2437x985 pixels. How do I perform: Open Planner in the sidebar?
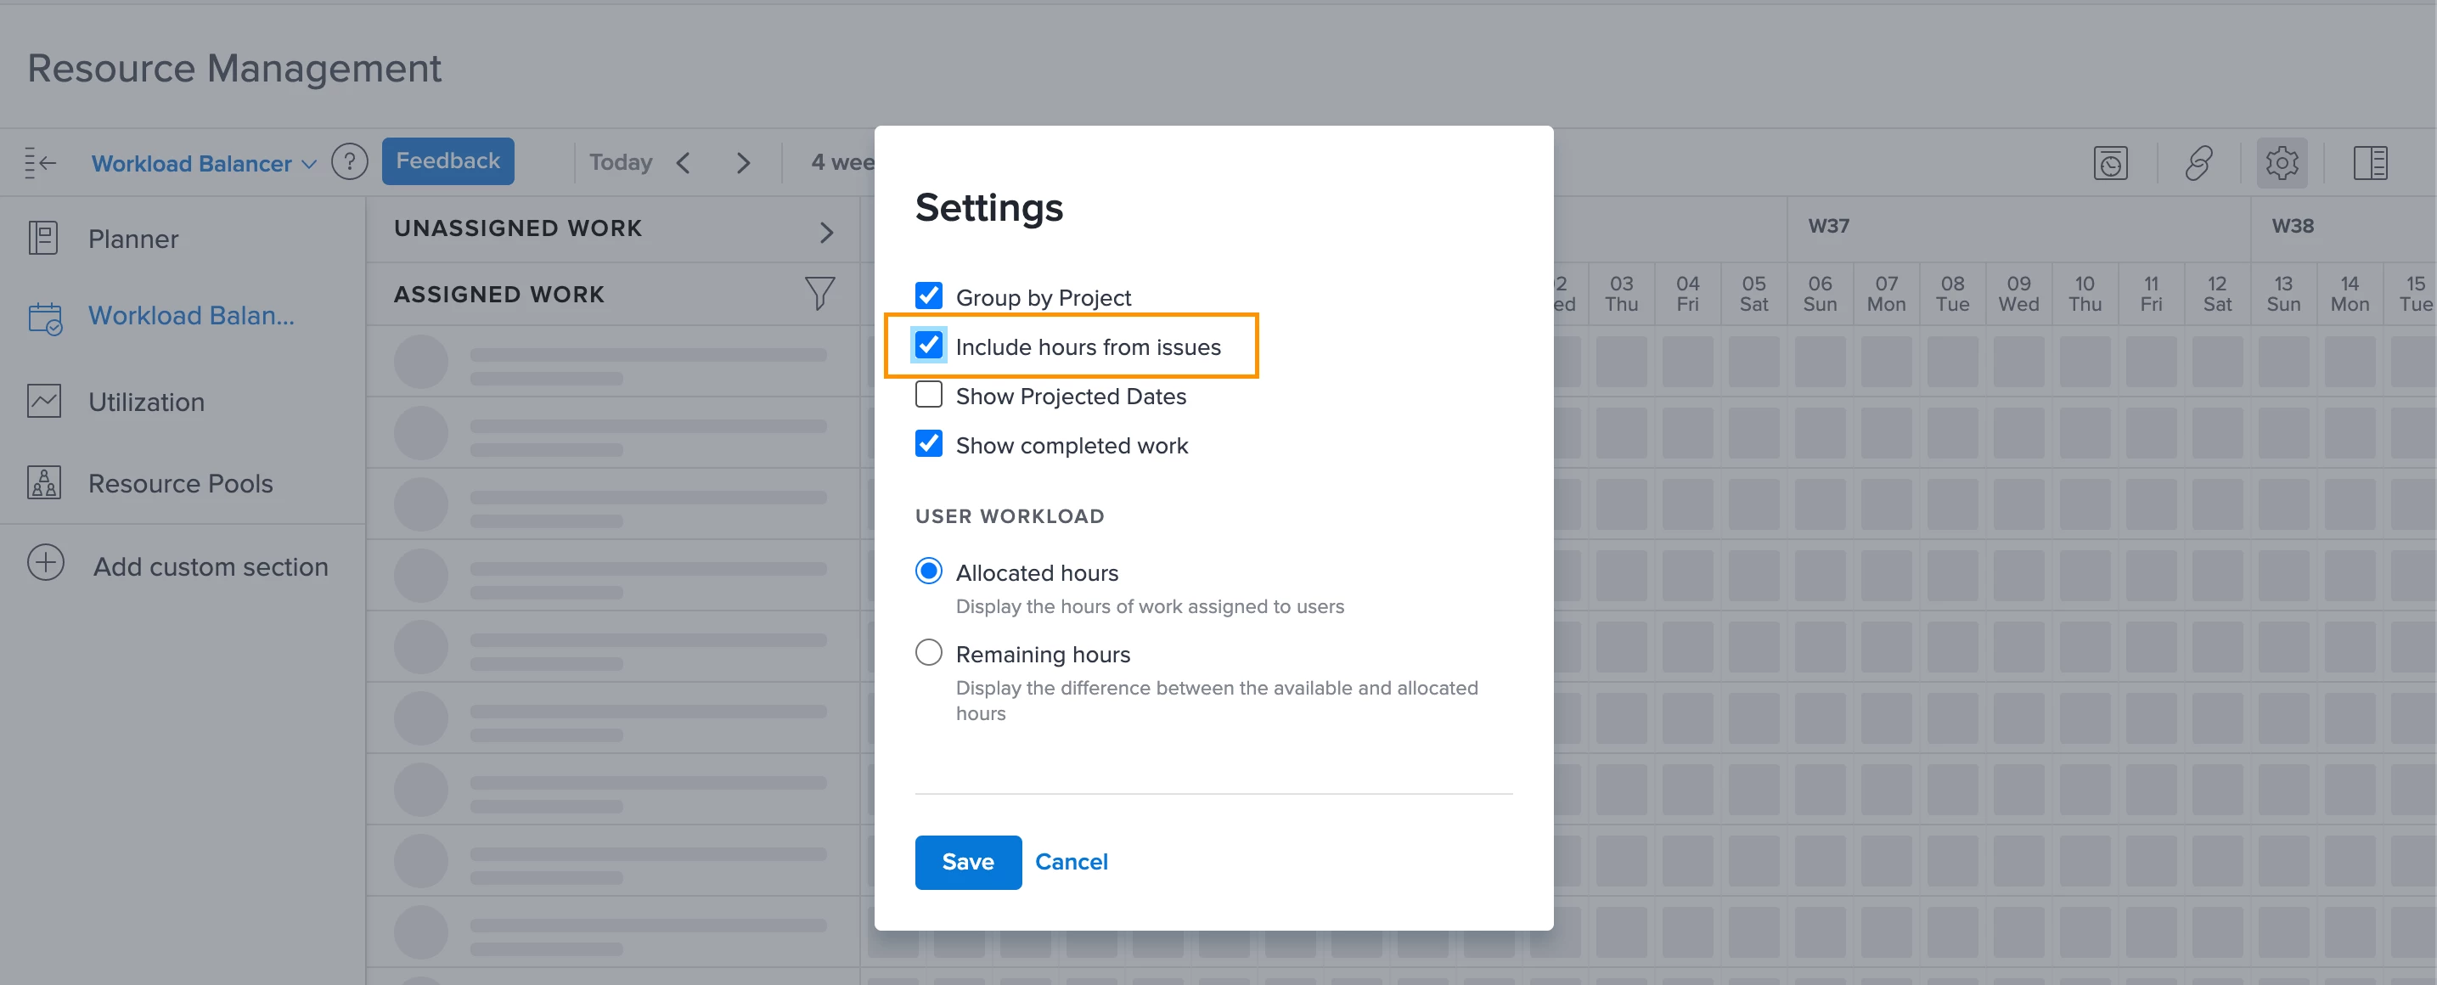coord(132,239)
